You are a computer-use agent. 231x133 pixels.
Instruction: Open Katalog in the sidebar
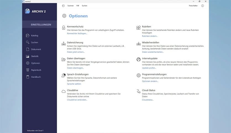pos(35,35)
